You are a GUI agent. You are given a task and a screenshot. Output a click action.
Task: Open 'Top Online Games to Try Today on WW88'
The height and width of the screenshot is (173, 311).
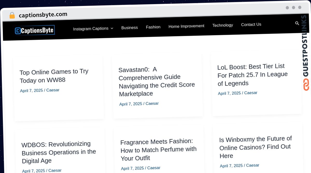tap(54, 76)
